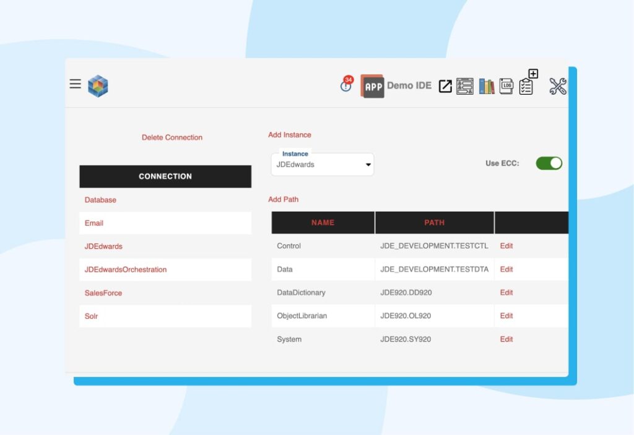Select the workflow orchestration icon
Viewport: 634px width, 435px height.
pyautogui.click(x=466, y=87)
